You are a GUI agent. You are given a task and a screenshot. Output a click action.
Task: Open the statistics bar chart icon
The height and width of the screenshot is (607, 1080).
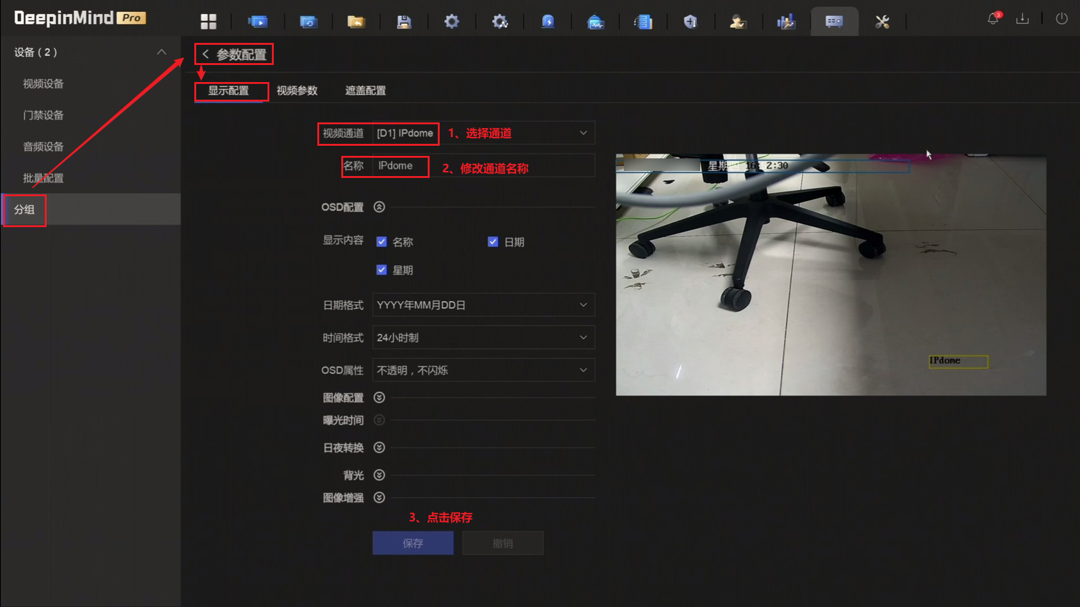786,21
